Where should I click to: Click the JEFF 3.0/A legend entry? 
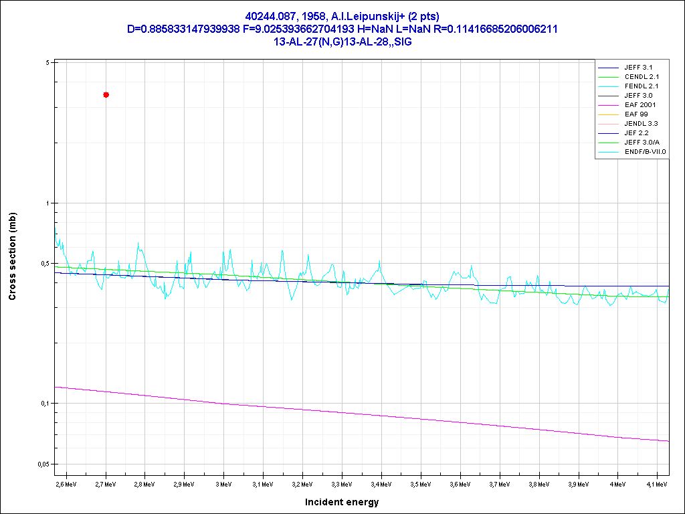641,143
